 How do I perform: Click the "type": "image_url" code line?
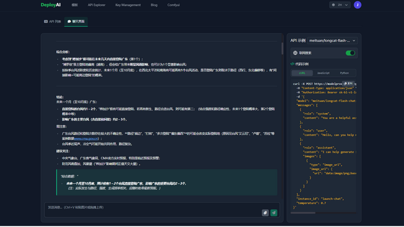click(x=325, y=165)
